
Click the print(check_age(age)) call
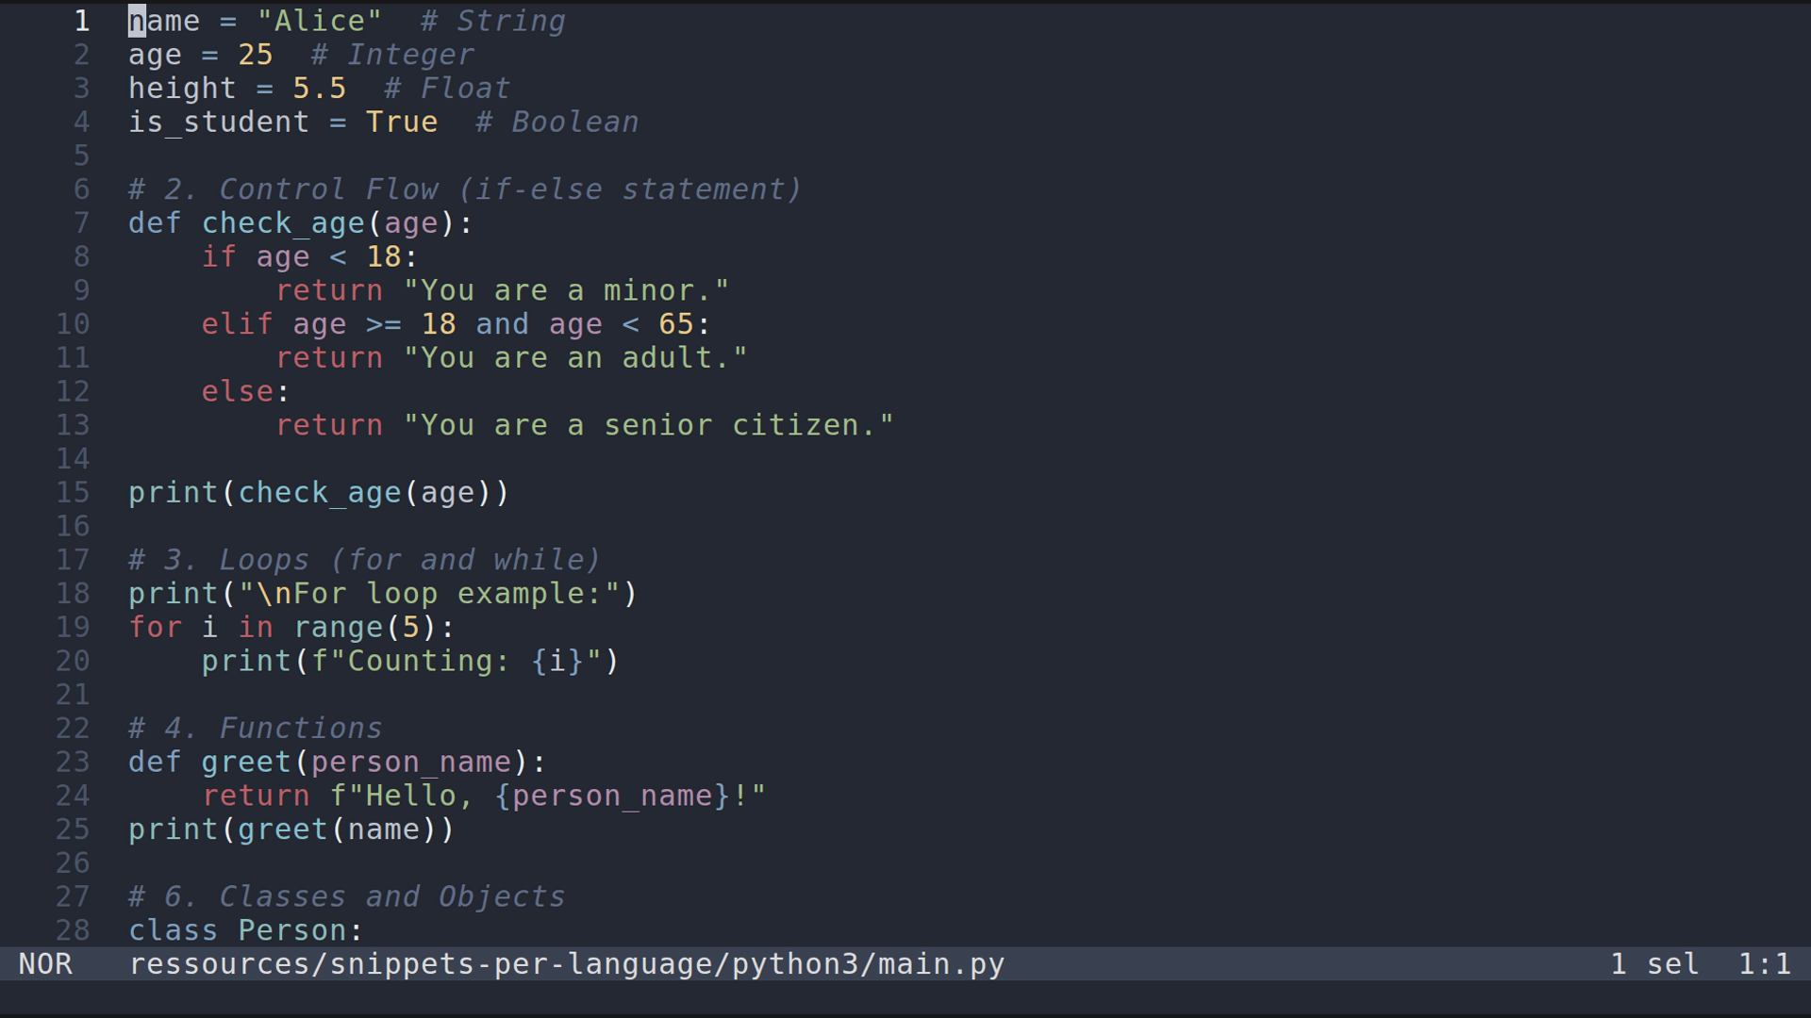pos(316,491)
